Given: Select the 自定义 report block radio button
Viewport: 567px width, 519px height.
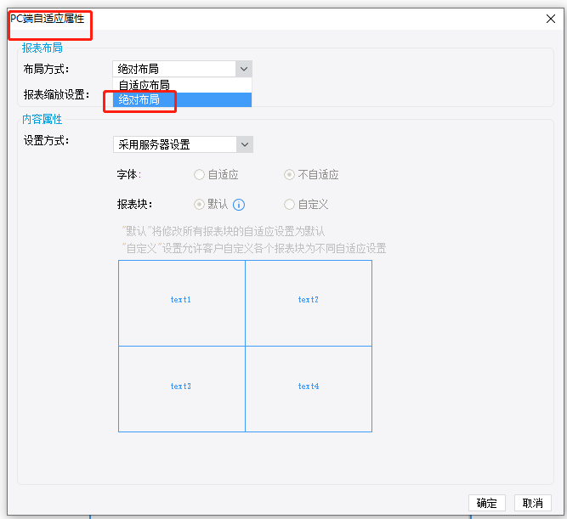Looking at the screenshot, I should click(x=289, y=205).
